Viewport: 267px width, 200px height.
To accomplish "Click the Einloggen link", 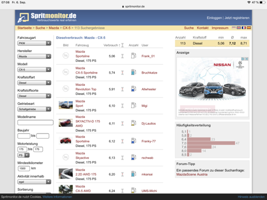I will tap(214, 18).
